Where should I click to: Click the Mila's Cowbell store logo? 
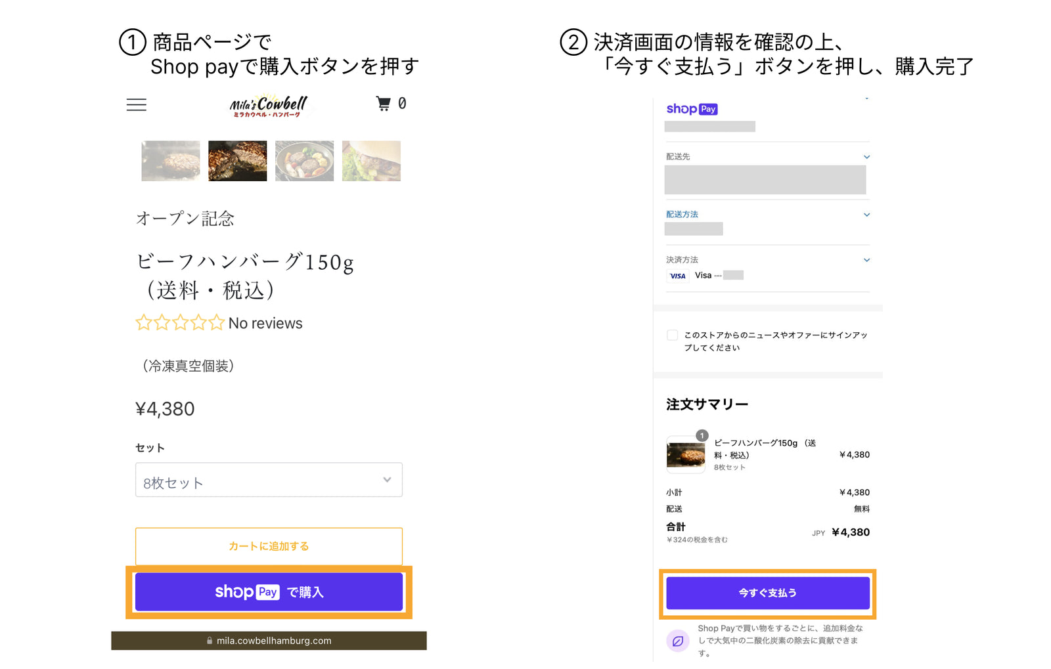pyautogui.click(x=269, y=106)
